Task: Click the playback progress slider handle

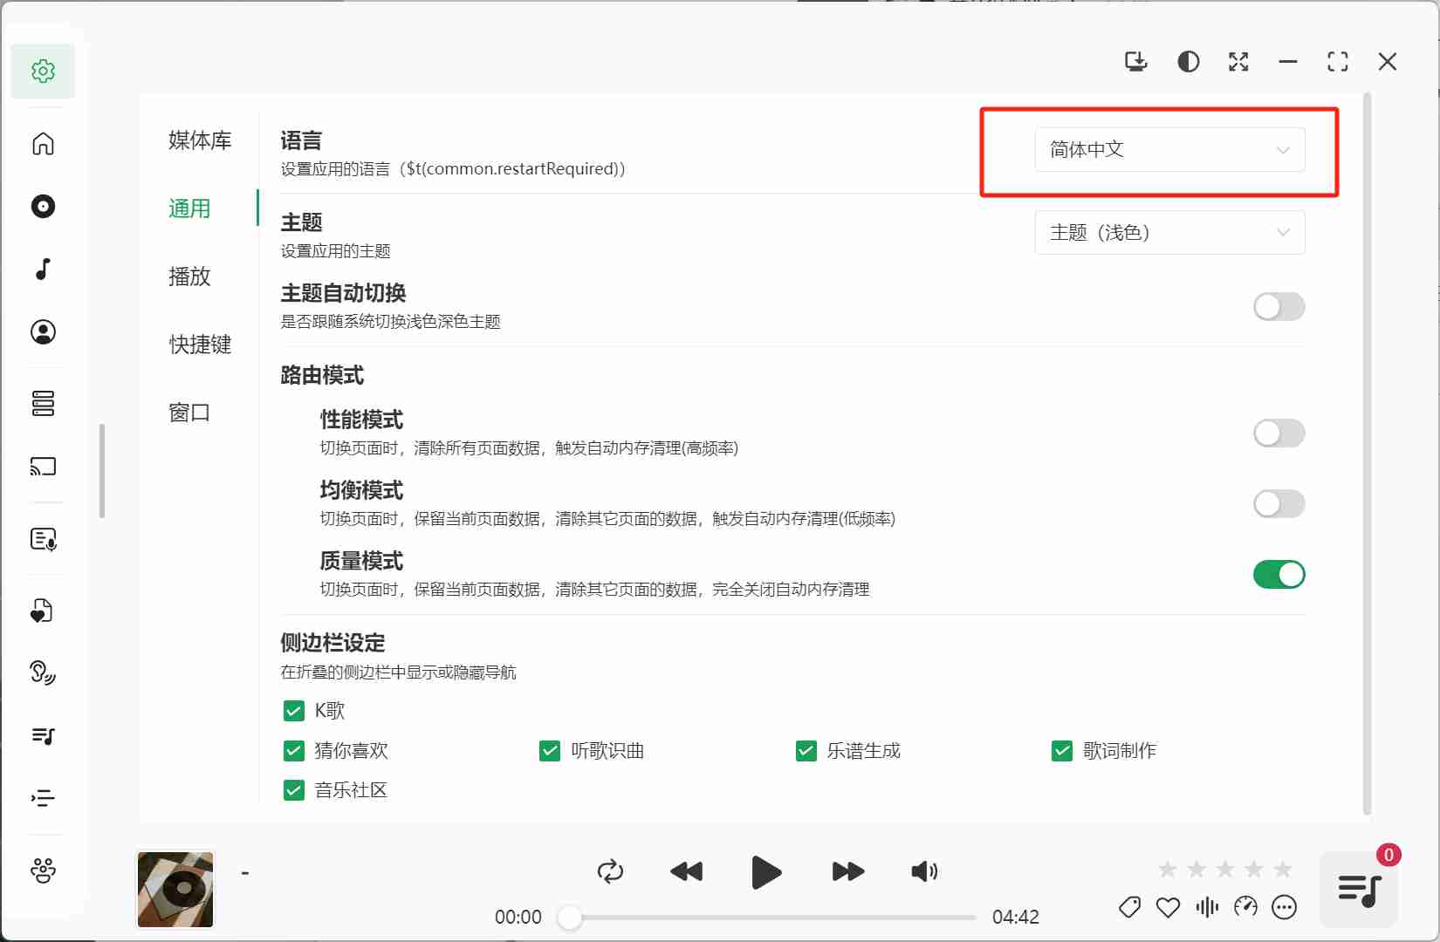Action: click(x=570, y=918)
